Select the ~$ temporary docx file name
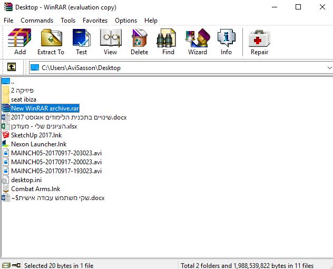333x269 pixels. [x=58, y=198]
